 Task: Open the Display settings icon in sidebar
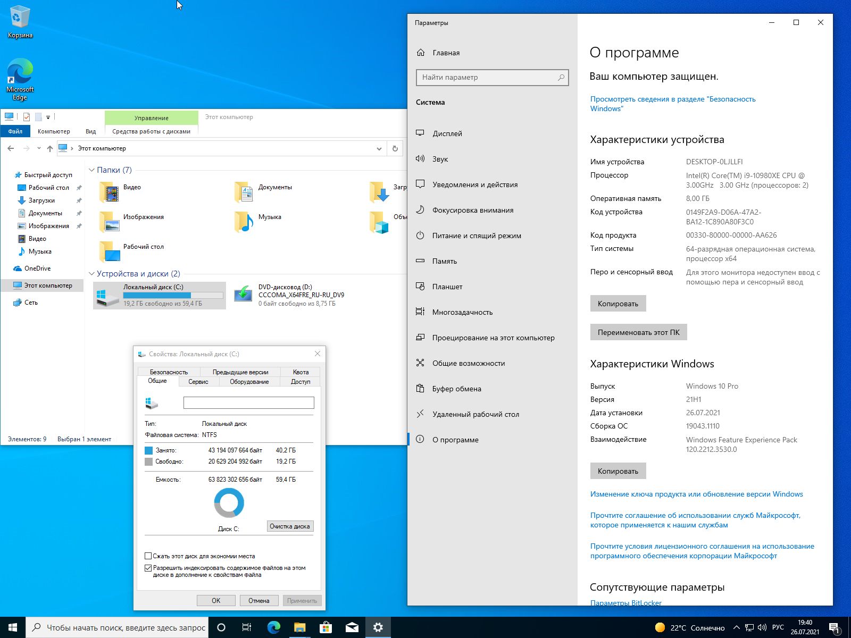[x=420, y=133]
